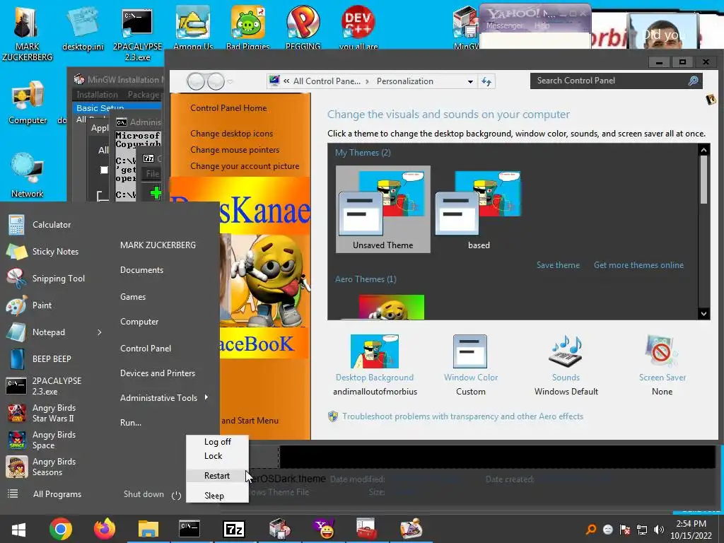Click the Personalization breadcrumb

tap(405, 81)
